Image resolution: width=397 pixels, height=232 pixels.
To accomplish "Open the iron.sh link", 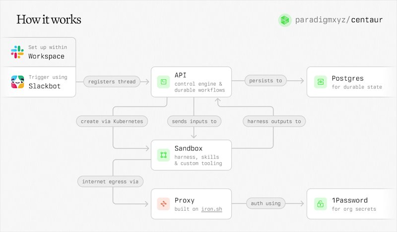I will [x=212, y=209].
